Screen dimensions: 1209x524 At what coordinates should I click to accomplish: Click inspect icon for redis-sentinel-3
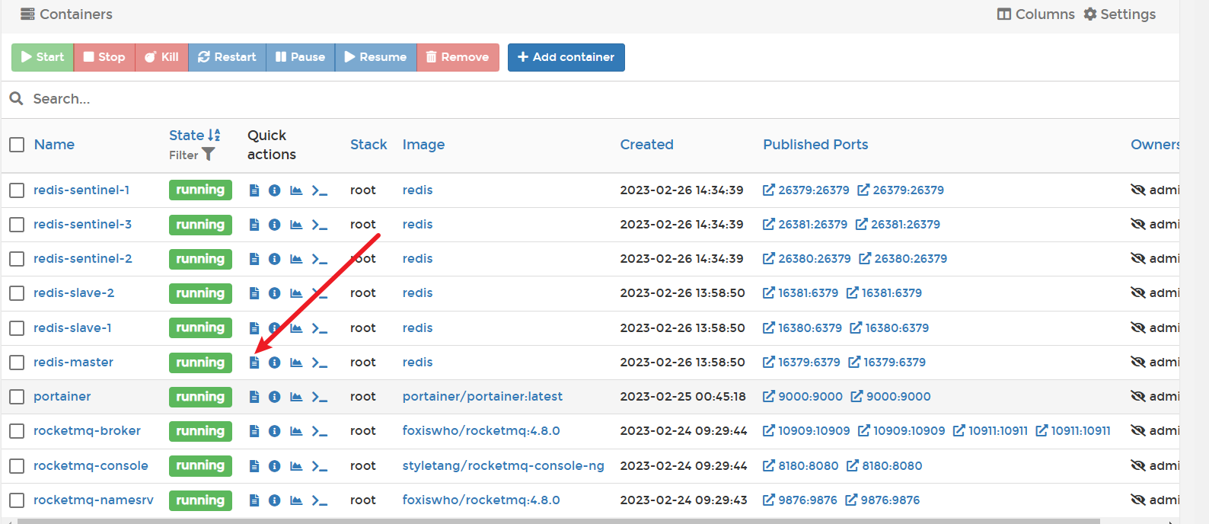point(275,225)
